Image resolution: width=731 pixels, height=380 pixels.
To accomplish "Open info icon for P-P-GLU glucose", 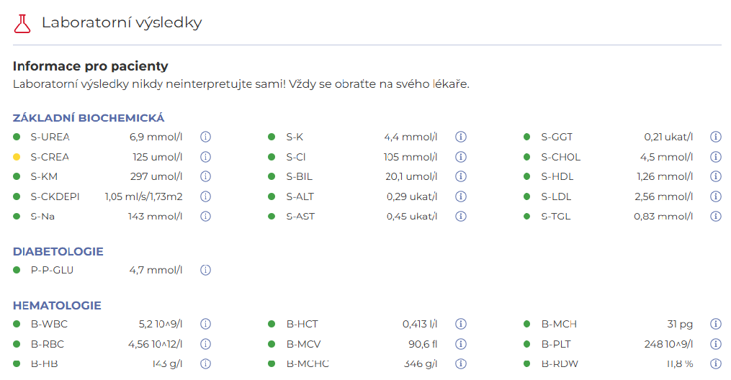I will pyautogui.click(x=205, y=270).
